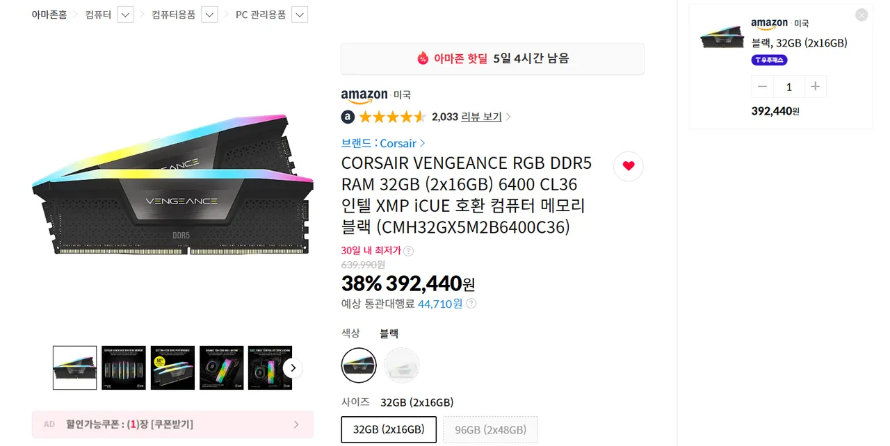Choose the white color swatch
The height and width of the screenshot is (446, 890).
[402, 365]
